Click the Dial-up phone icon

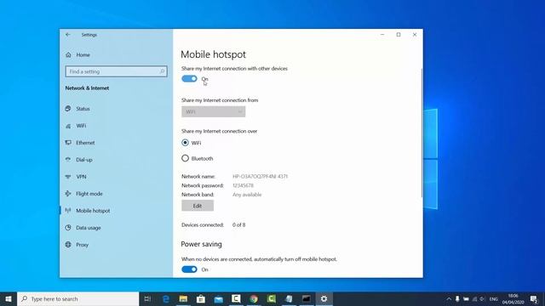[68, 160]
